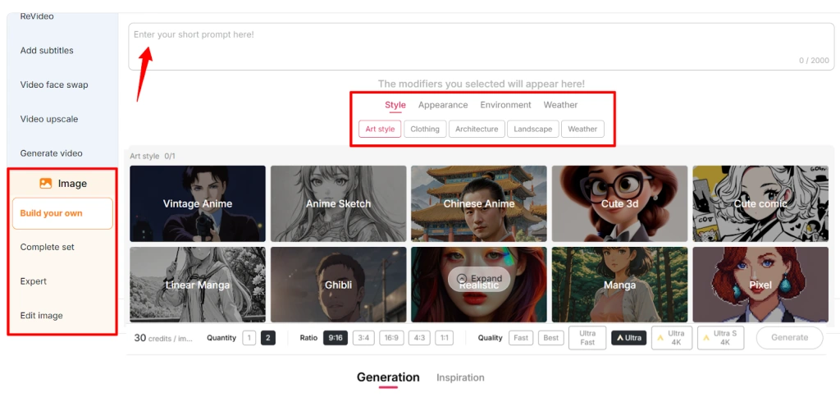Switch to the Appearance tab
Image resolution: width=840 pixels, height=415 pixels.
pos(443,105)
